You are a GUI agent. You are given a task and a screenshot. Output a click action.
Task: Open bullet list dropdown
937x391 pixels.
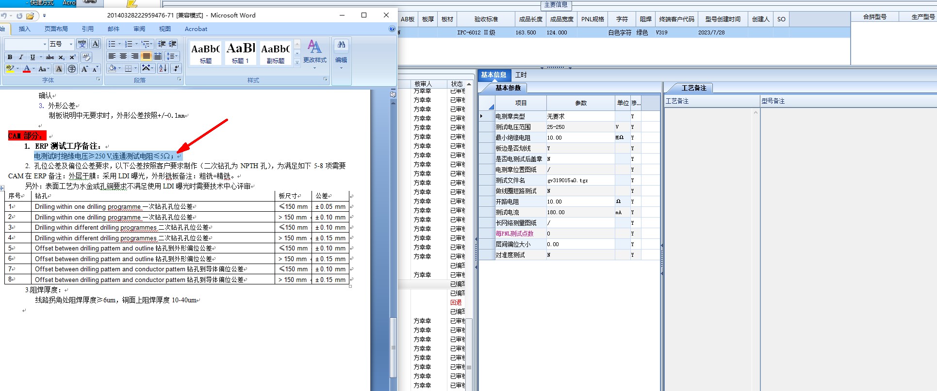120,44
